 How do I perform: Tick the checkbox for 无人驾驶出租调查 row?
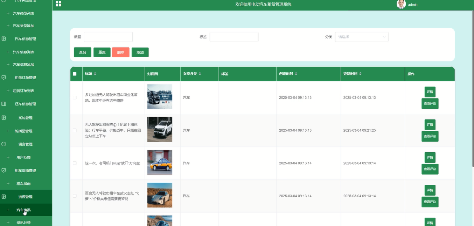75,130
